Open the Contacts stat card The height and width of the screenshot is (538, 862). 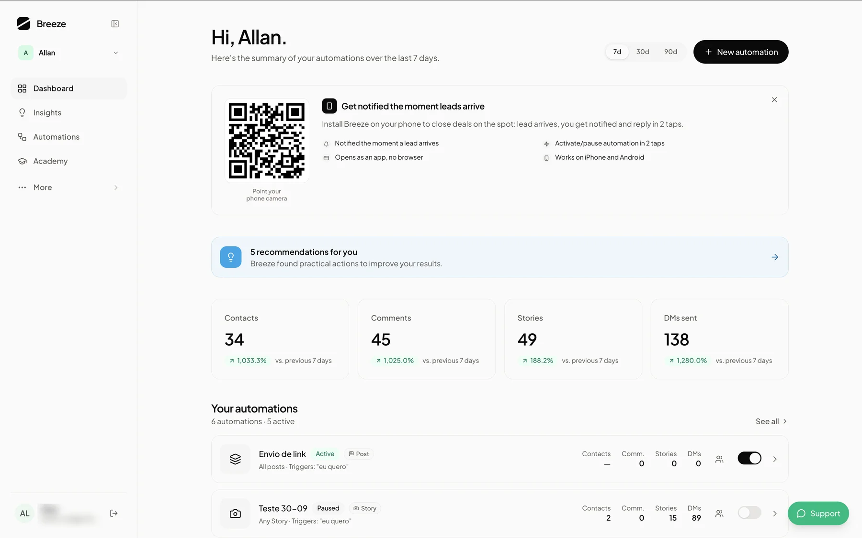[x=280, y=339]
